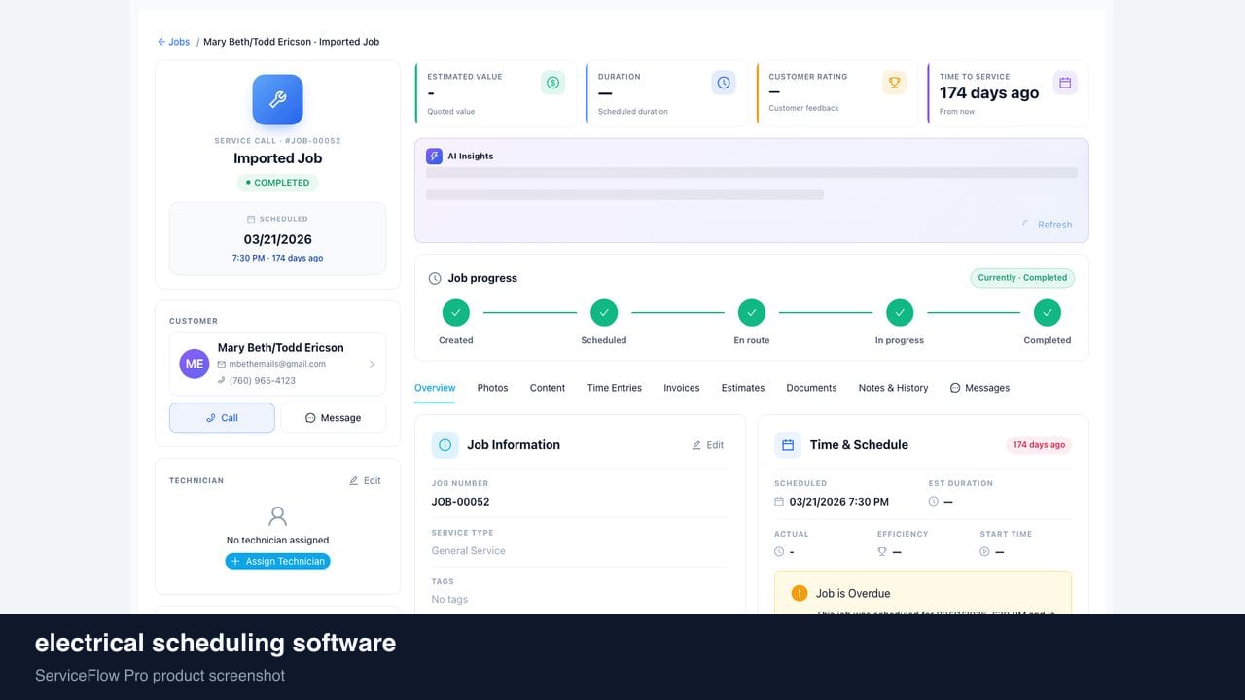Open the Documents tab

[811, 388]
